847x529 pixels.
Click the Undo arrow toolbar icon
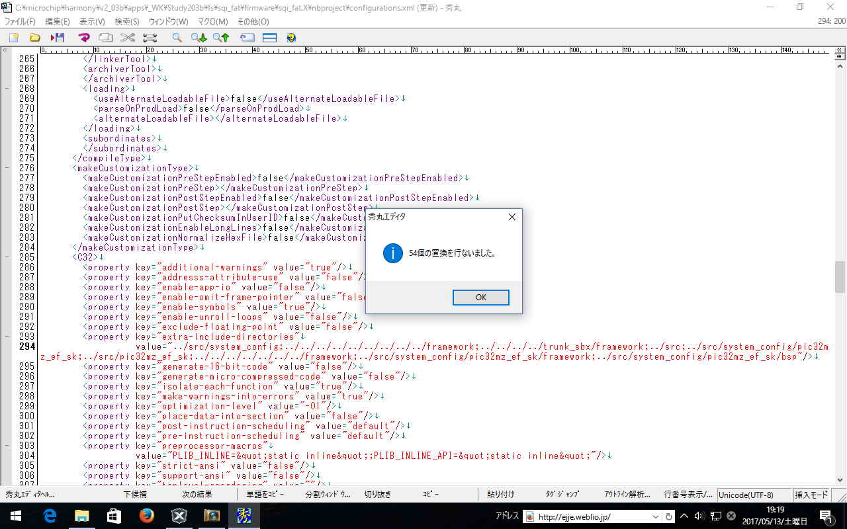(84, 38)
